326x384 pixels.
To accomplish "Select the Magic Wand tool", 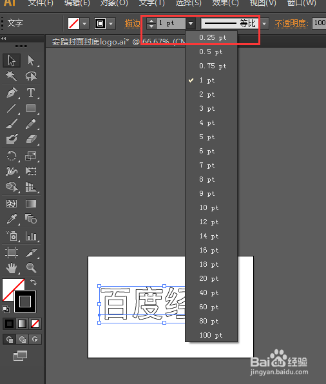I will [12, 76].
